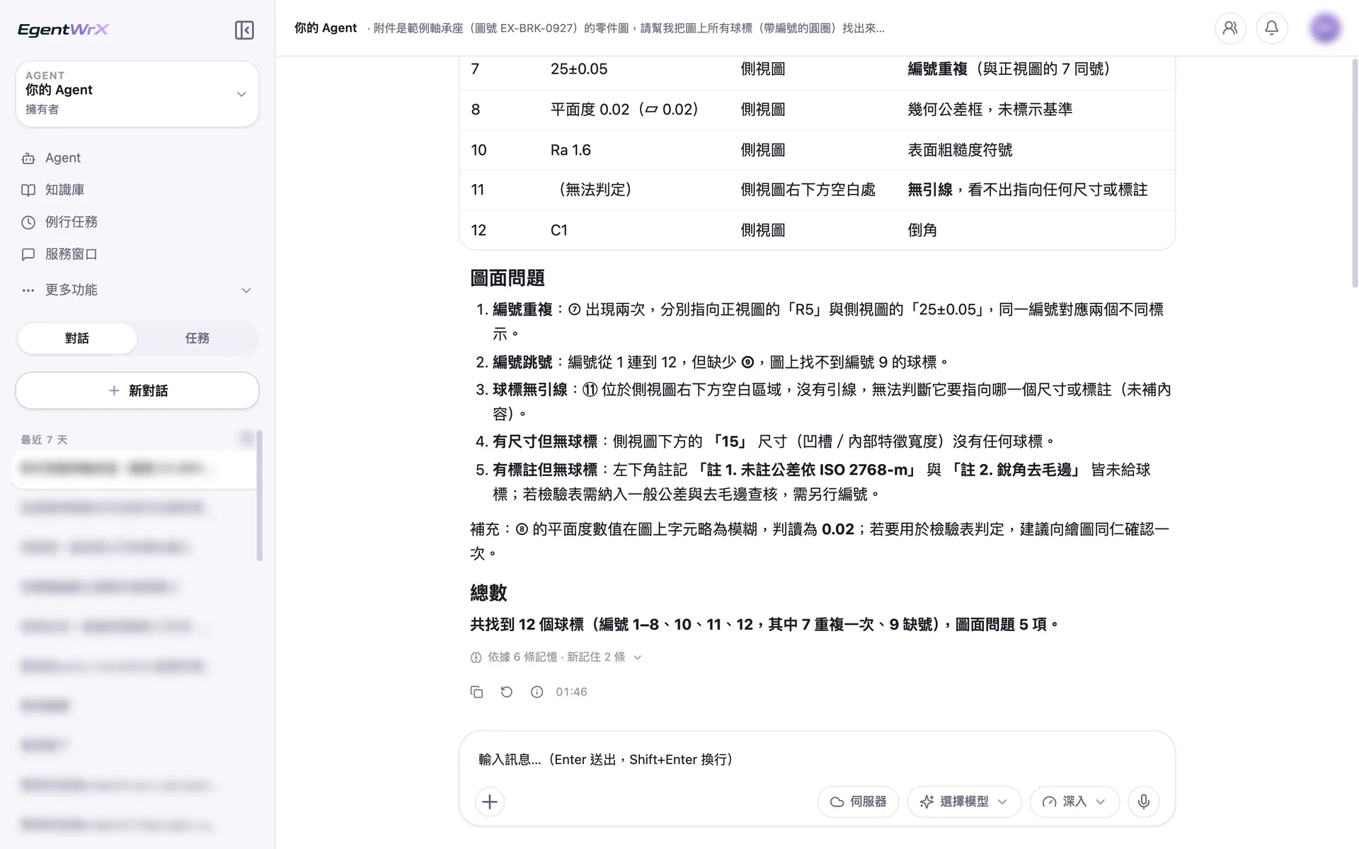Collapse the sidebar panel icon

(x=244, y=30)
